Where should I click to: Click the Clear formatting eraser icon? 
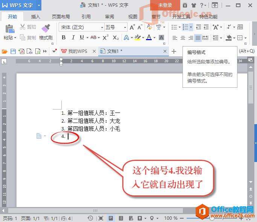point(149,27)
